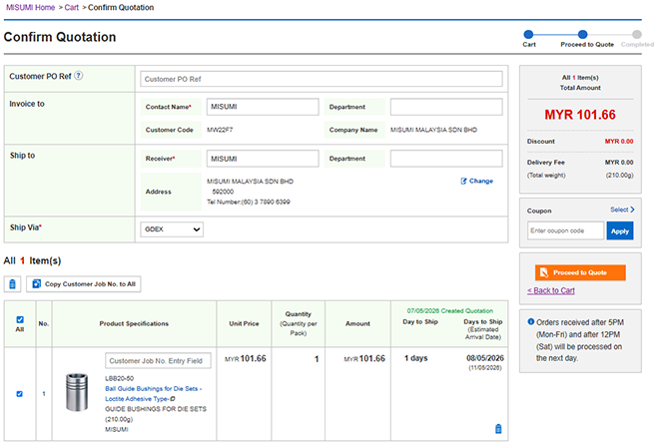Uncheck the checkbox for item row 1

click(x=19, y=394)
